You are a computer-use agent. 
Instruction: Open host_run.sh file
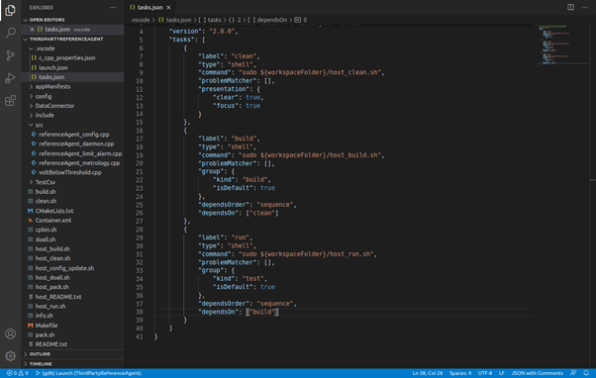coord(50,306)
